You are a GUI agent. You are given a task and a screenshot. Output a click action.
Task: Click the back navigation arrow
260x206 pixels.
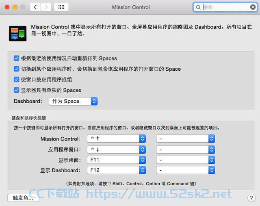point(35,7)
